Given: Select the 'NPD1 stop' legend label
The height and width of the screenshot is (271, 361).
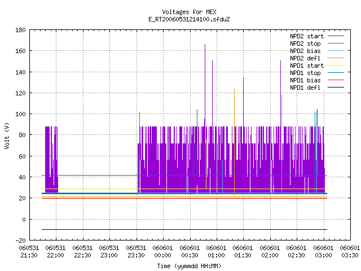Looking at the screenshot, I should tap(305, 73).
